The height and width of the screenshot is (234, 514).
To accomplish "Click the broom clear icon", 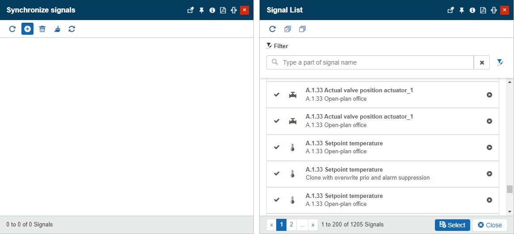I will [57, 29].
